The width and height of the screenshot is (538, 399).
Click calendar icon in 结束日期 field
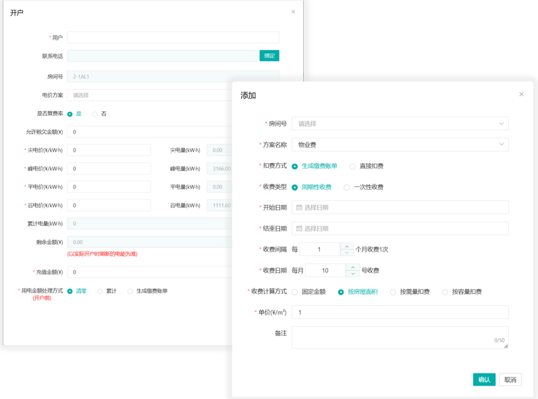point(299,228)
